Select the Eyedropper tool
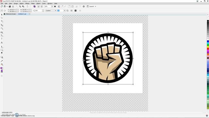Viewport: 209px width, 118px height. pos(2,61)
